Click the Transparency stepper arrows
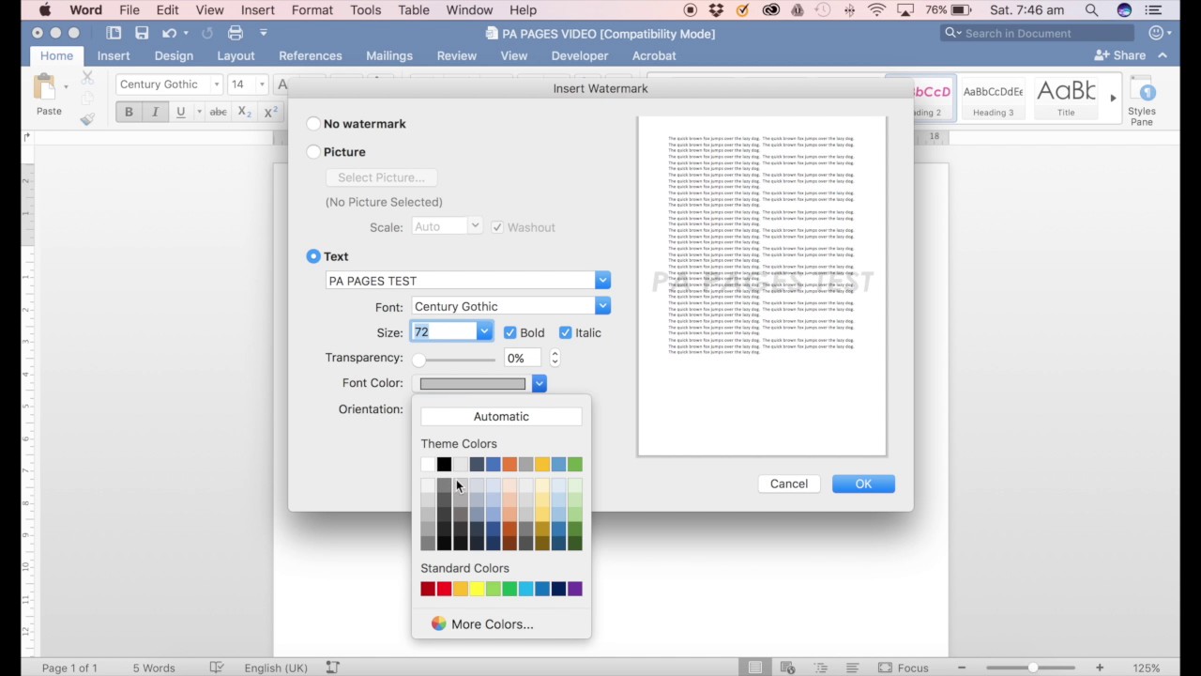Viewport: 1201px width, 676px height. click(555, 358)
